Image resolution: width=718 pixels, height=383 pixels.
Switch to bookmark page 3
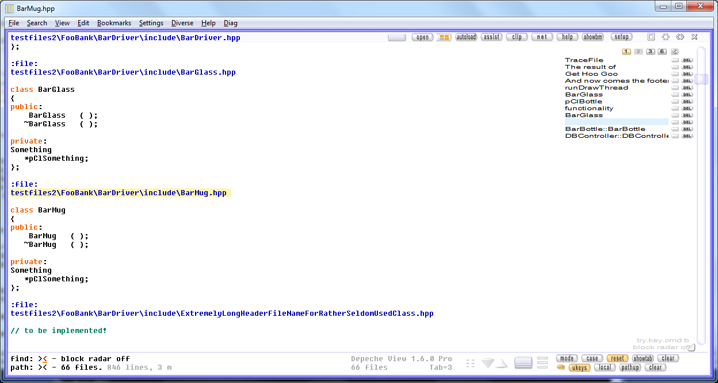pyautogui.click(x=650, y=52)
